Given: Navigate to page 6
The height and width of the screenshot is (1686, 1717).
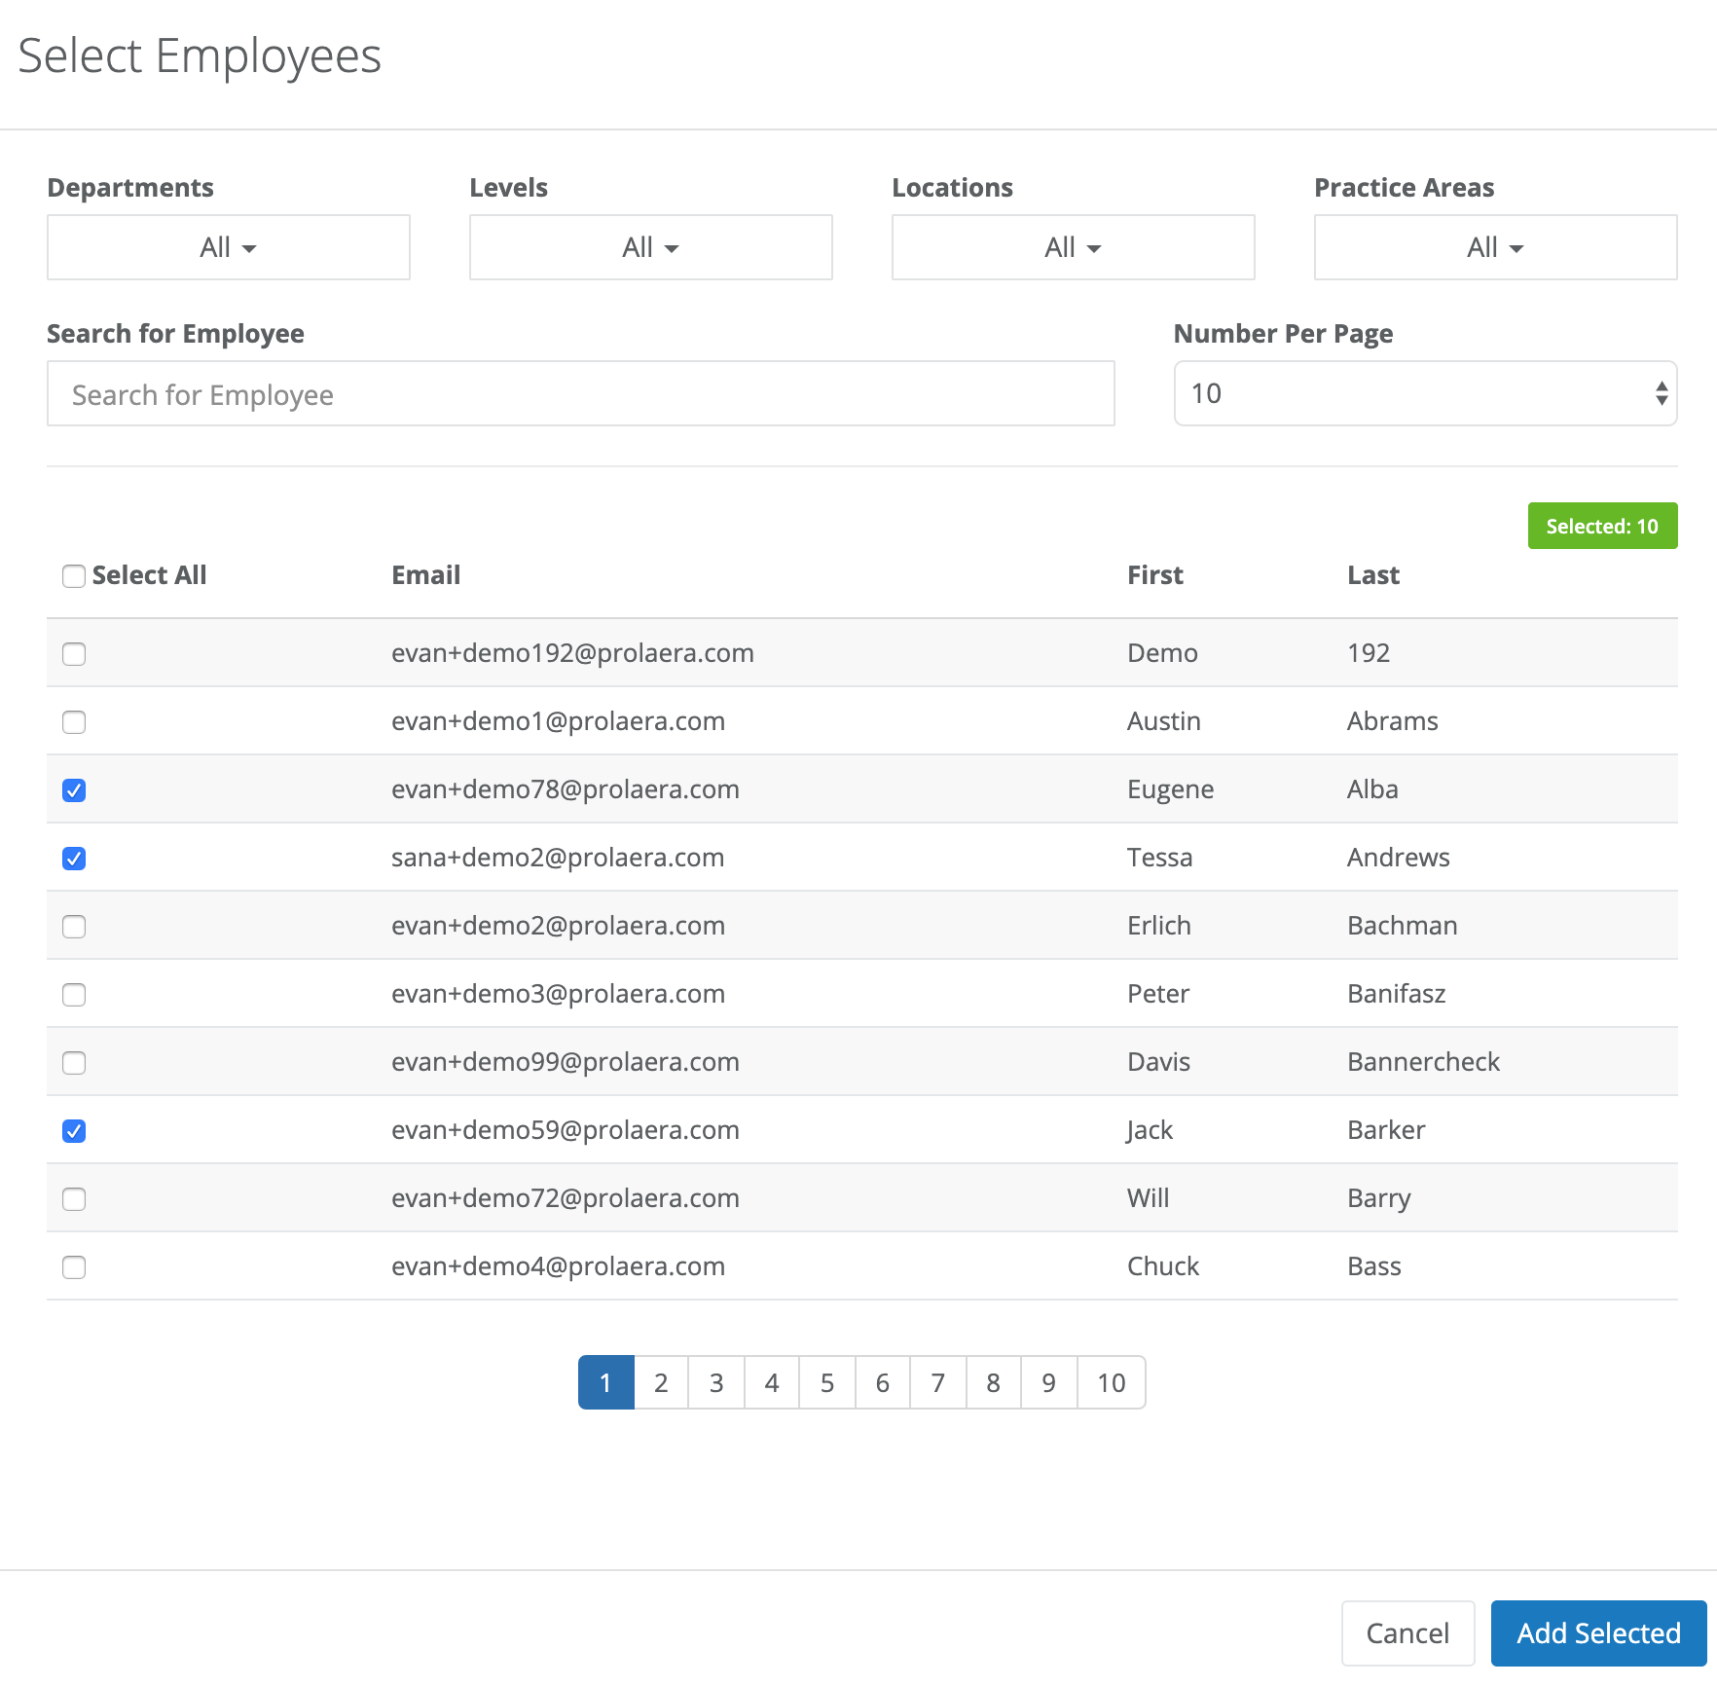Looking at the screenshot, I should point(883,1382).
